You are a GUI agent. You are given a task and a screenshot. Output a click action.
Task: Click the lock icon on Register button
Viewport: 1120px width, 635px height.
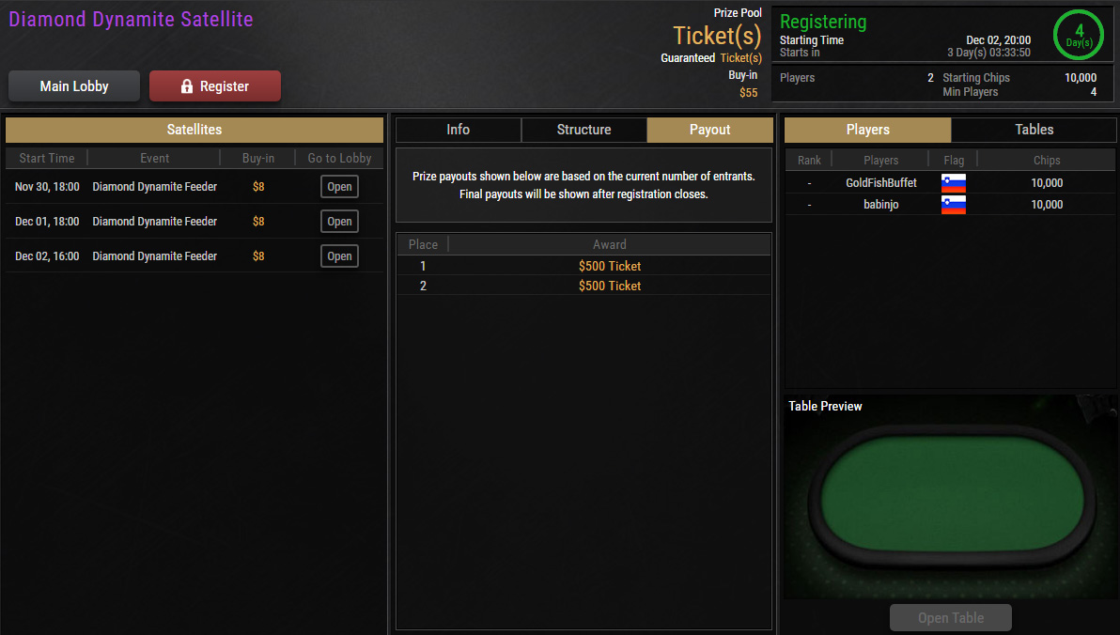[186, 86]
